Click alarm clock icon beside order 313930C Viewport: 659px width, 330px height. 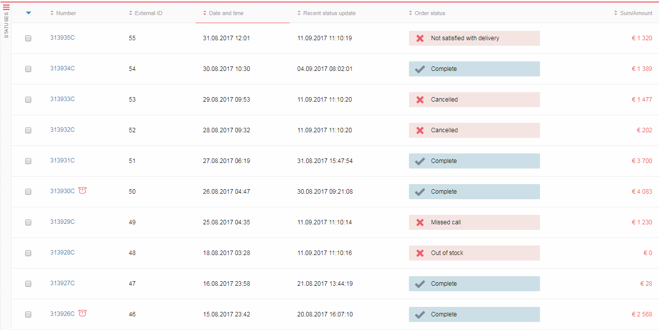tap(83, 190)
